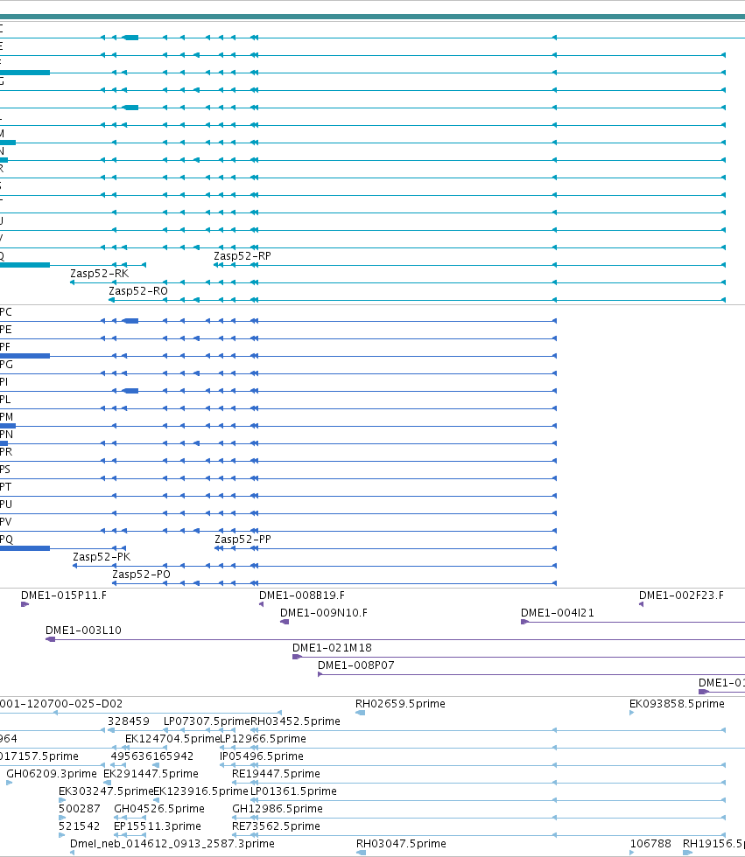The image size is (745, 857).
Task: Select the EK291447.5prime EST label
Action: click(151, 773)
